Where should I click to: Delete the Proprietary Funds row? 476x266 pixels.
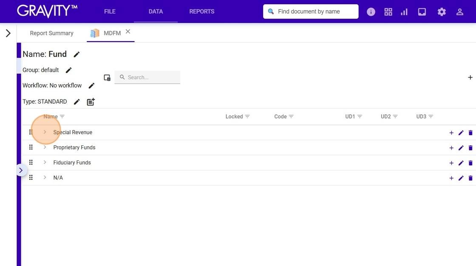(470, 148)
